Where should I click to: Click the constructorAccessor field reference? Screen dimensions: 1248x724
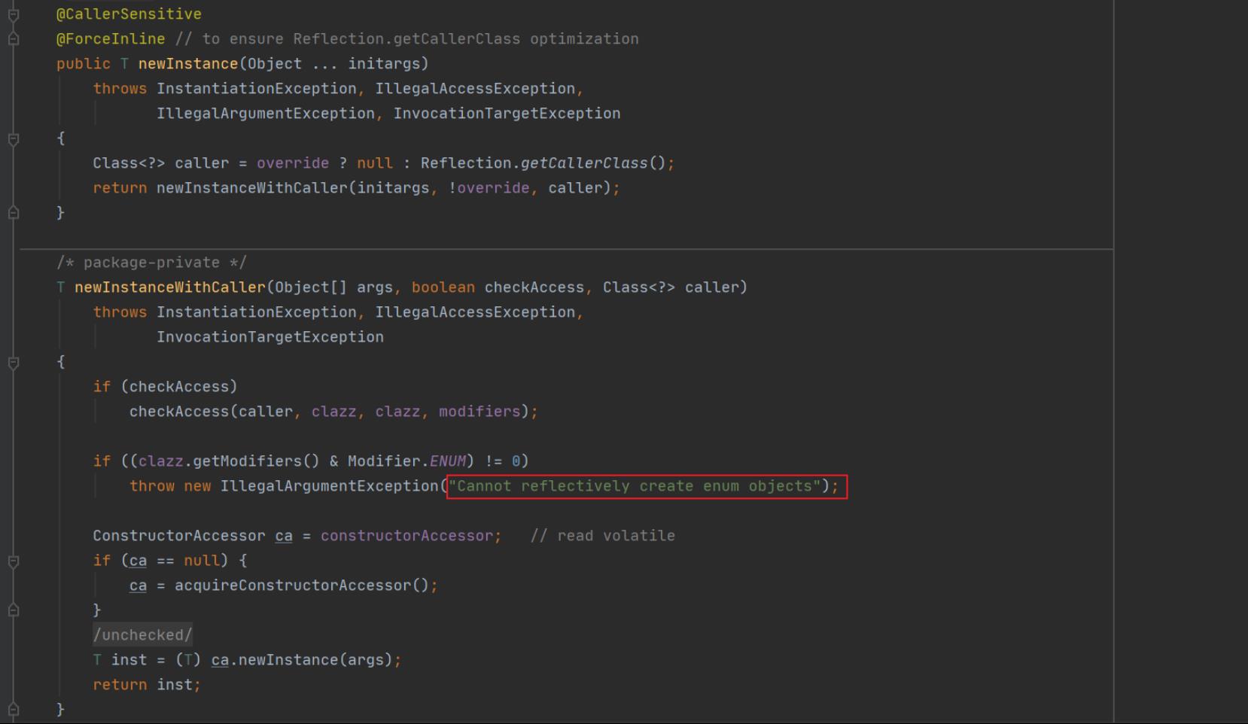(406, 536)
